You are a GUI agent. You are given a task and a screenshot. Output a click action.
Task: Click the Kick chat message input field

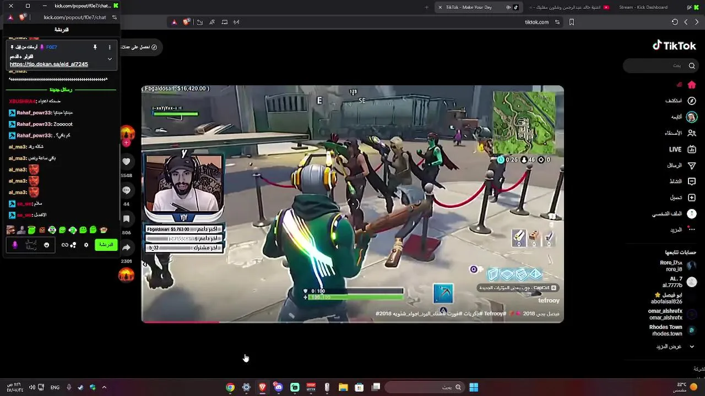pyautogui.click(x=31, y=245)
